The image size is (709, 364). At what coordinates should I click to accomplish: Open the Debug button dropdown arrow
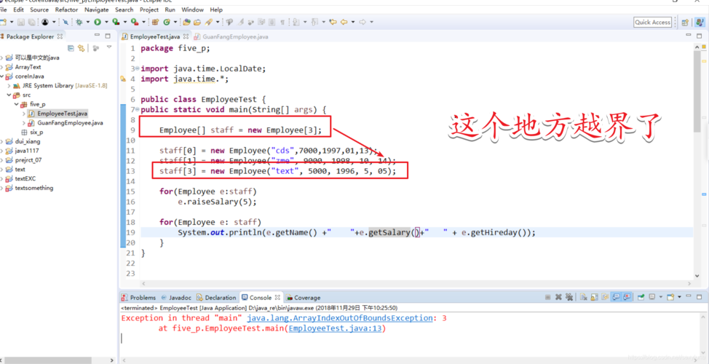coord(88,22)
